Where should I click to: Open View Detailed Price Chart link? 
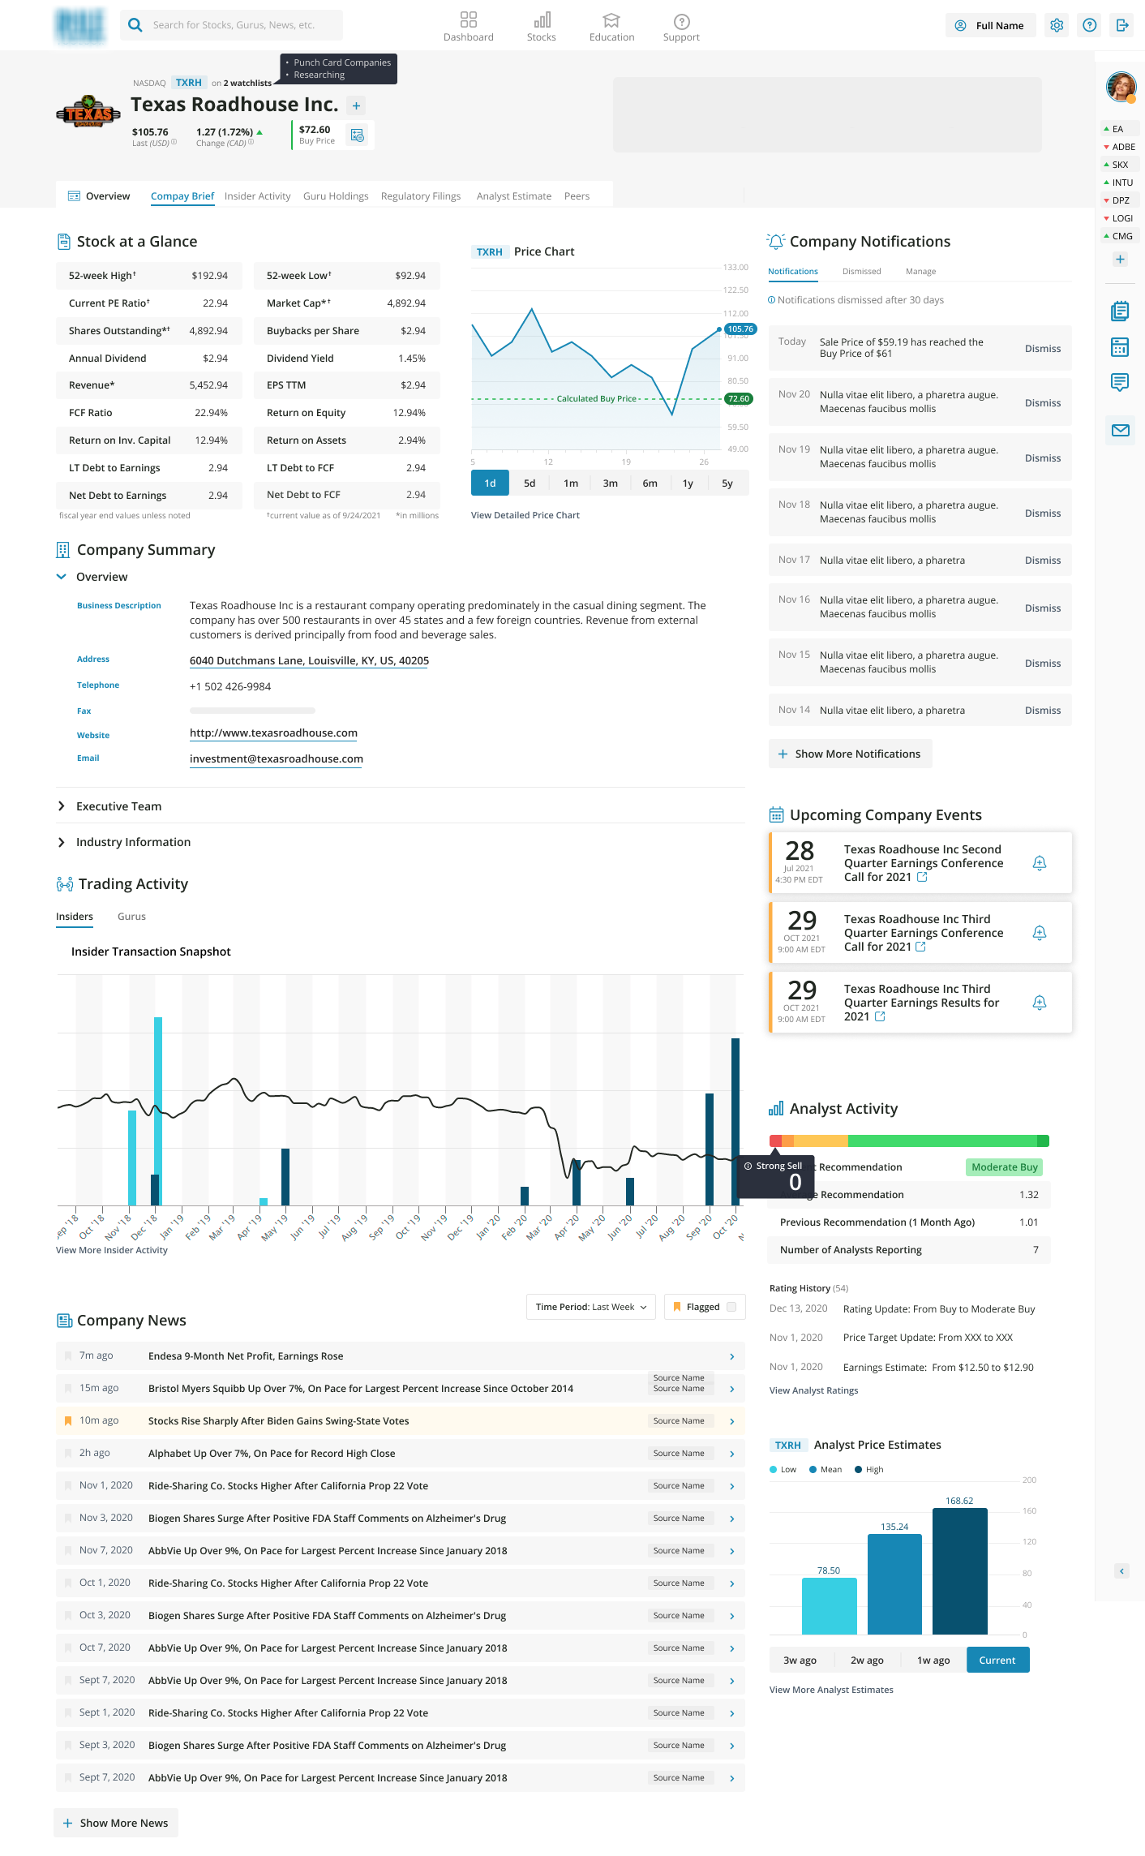coord(525,515)
